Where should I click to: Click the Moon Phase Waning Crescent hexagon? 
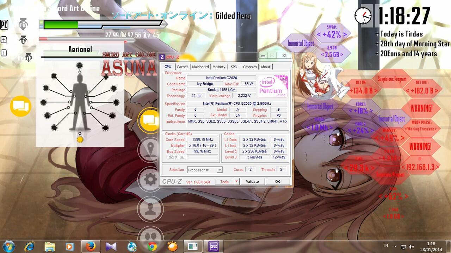point(420,127)
